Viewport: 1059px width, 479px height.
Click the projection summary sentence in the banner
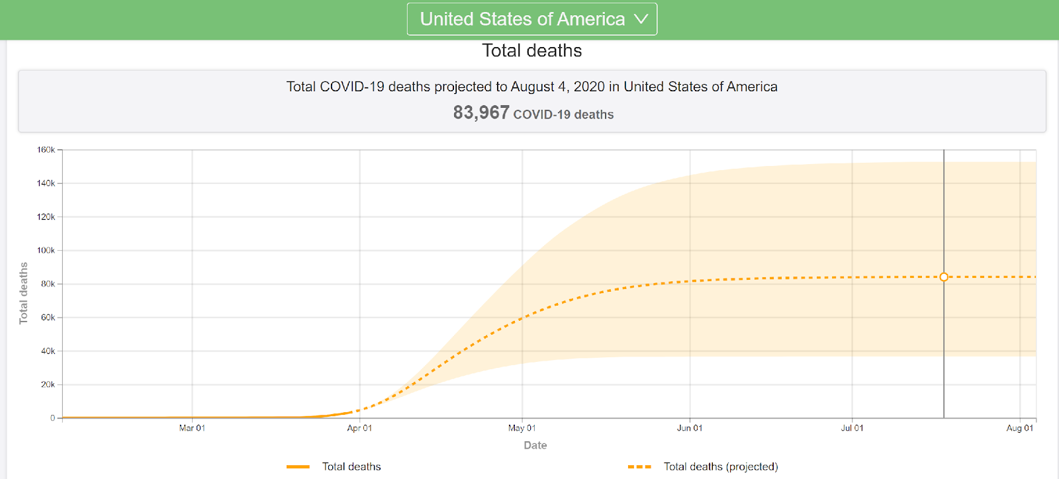point(531,87)
